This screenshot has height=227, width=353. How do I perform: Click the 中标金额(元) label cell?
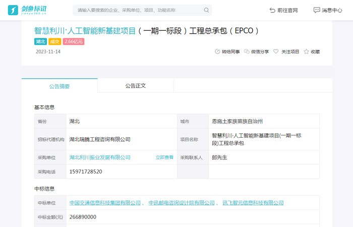50,217
